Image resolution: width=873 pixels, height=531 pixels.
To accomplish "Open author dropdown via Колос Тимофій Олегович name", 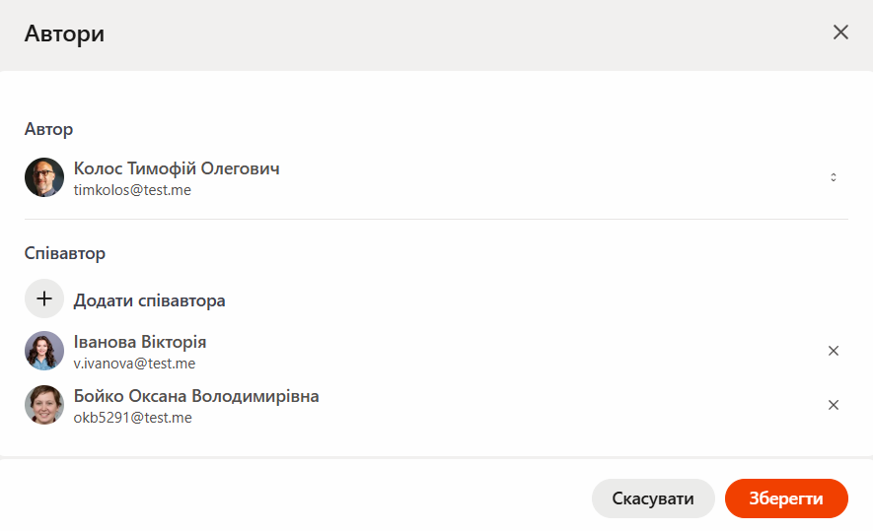I will click(177, 168).
